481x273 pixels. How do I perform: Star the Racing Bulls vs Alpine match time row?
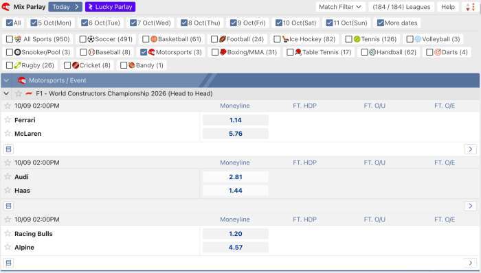coord(8,219)
